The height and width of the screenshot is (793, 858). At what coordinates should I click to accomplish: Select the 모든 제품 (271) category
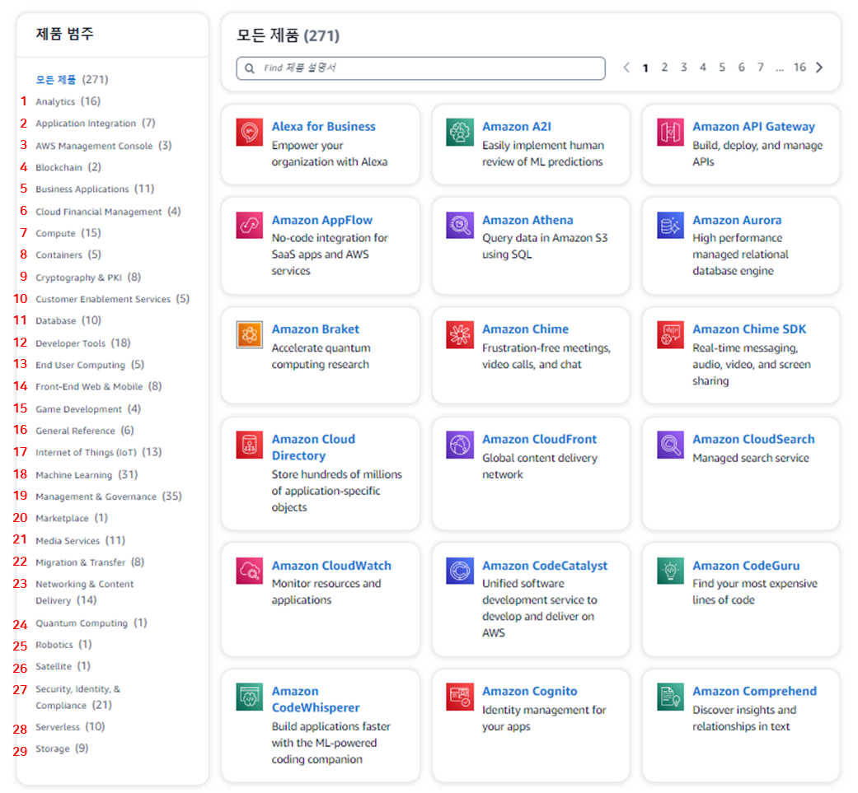pos(72,80)
